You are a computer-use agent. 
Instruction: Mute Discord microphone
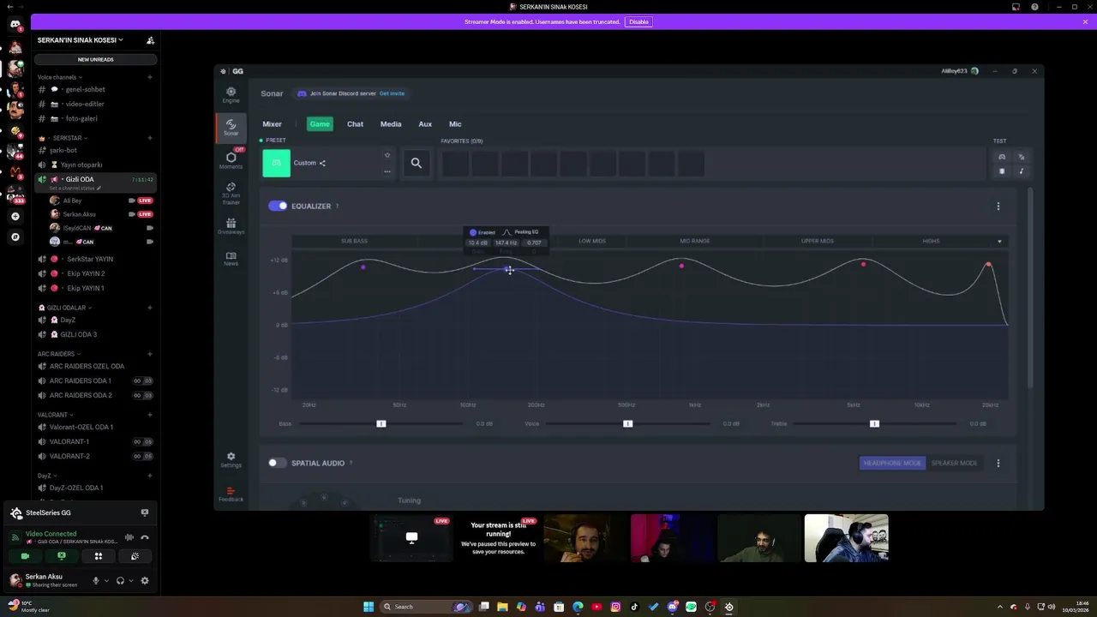[x=96, y=580]
